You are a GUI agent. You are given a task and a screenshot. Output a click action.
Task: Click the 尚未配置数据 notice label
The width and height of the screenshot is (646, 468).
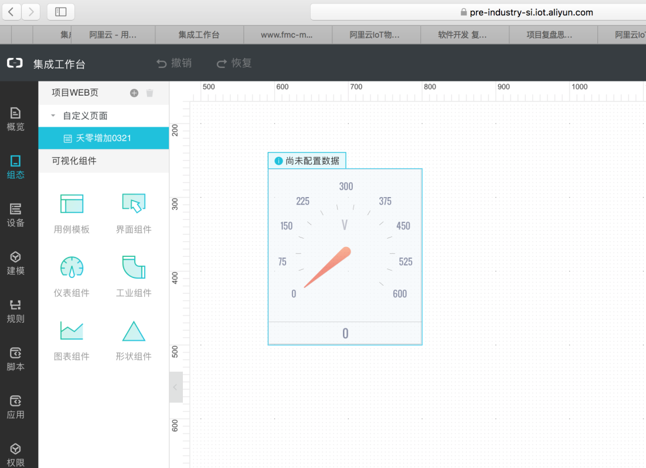(307, 161)
